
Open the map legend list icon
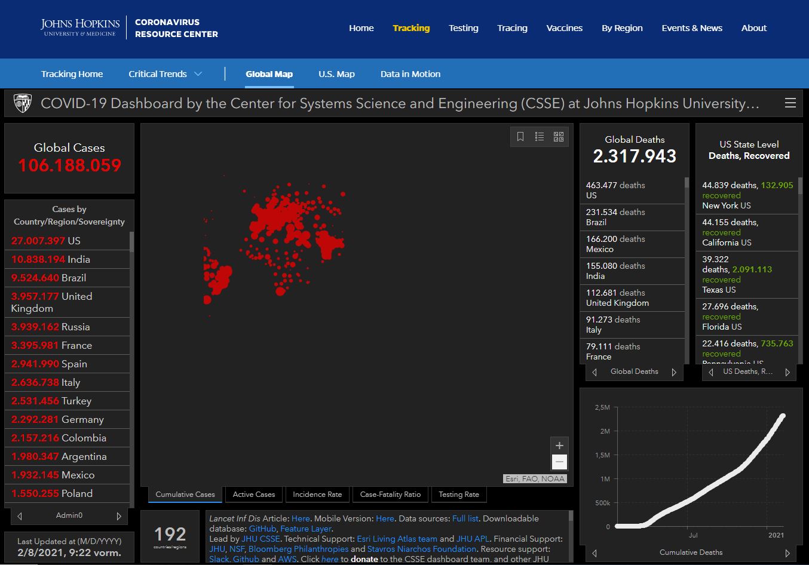click(x=540, y=137)
